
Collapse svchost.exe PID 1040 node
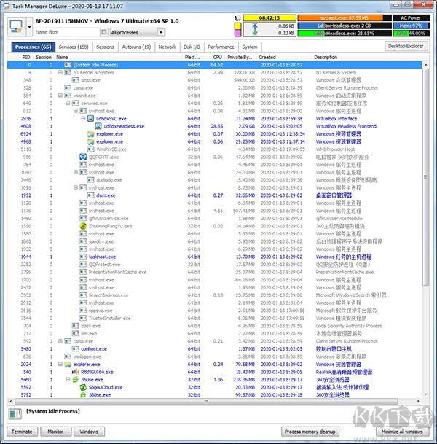point(76,172)
